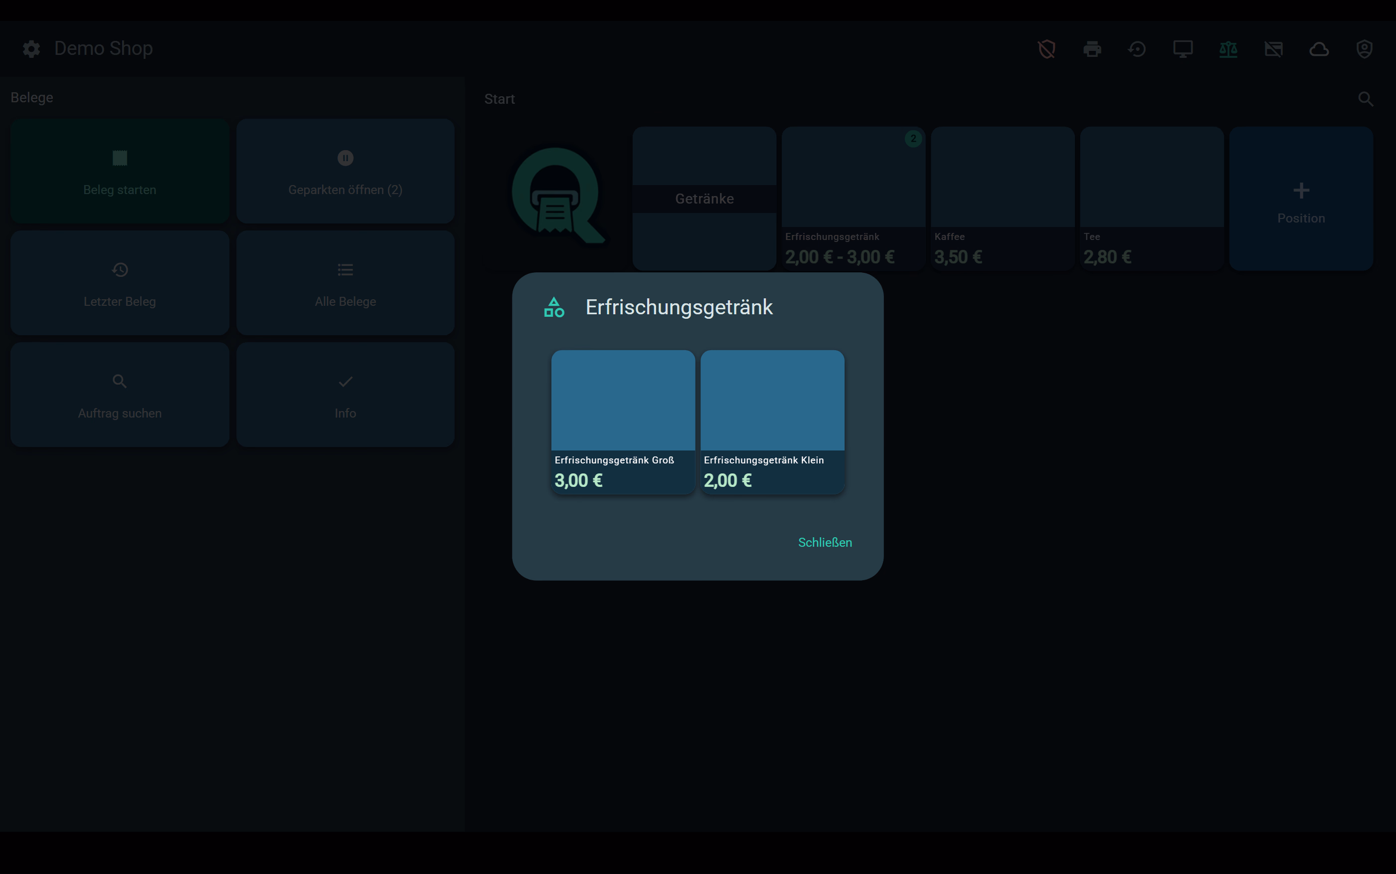Click the Belege panel heading
Screen dimensions: 1396x874
[32, 97]
